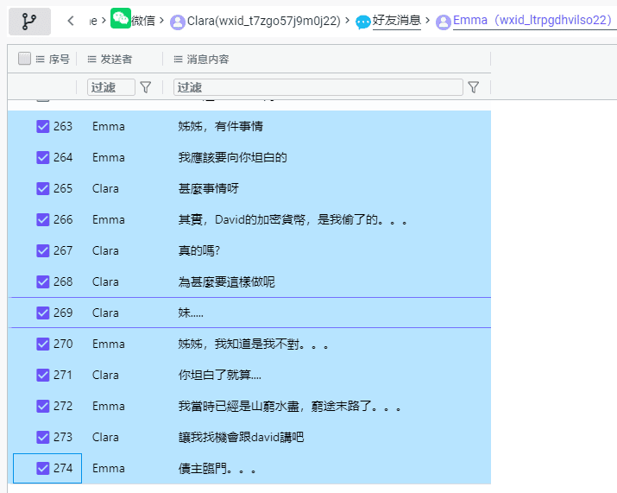Click Clara's user avatar icon
Screen dimensions: 617x493
coord(178,22)
